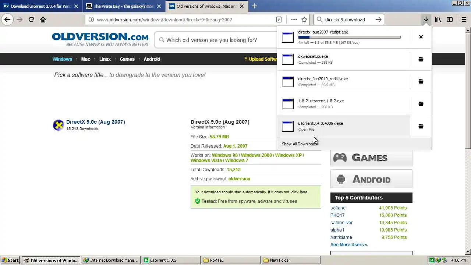The width and height of the screenshot is (471, 265).
Task: Click the µTorrent system tray icon
Action: 432,260
